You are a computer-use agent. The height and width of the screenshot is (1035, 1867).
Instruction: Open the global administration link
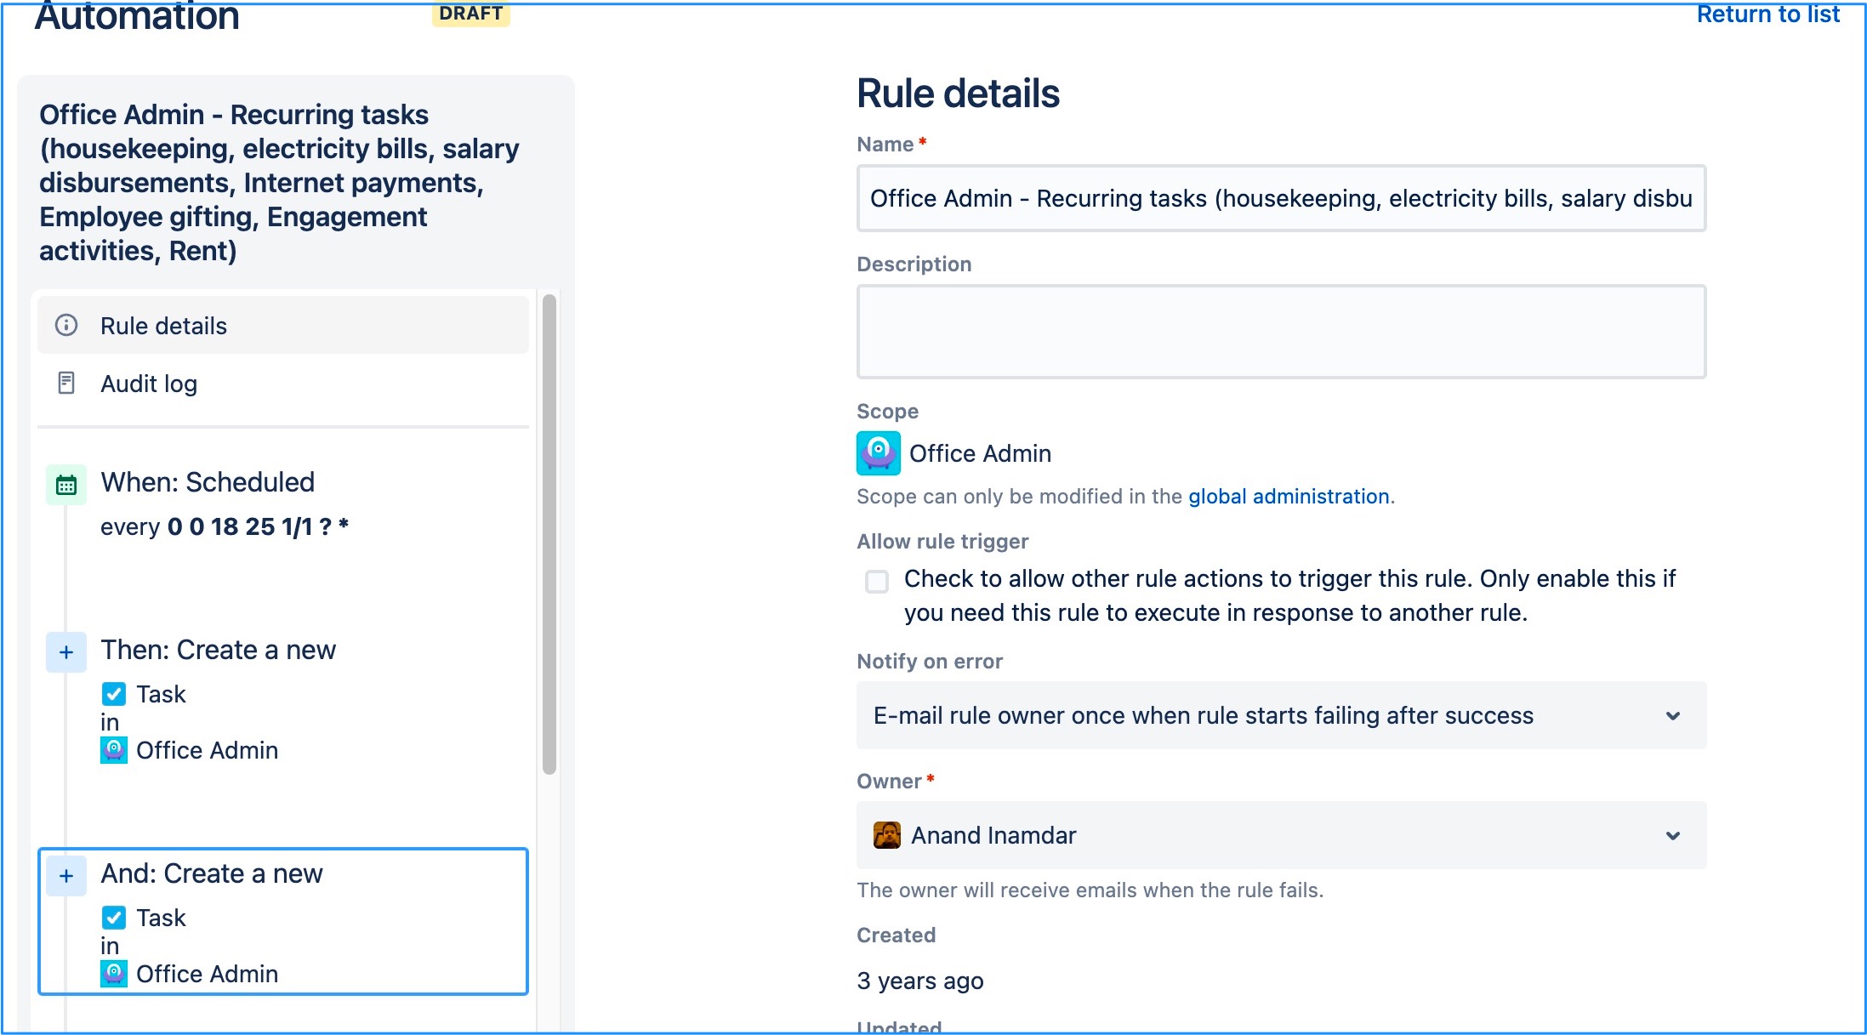point(1289,496)
